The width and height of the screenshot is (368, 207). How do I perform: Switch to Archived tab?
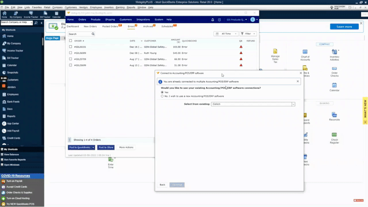[149, 26]
